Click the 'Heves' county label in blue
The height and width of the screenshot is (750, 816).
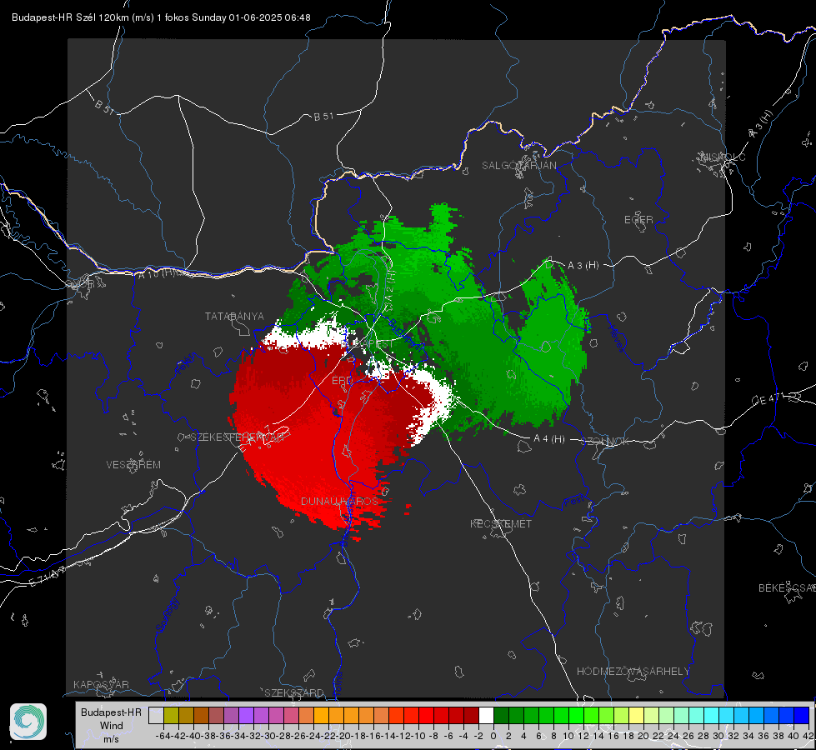(x=616, y=337)
